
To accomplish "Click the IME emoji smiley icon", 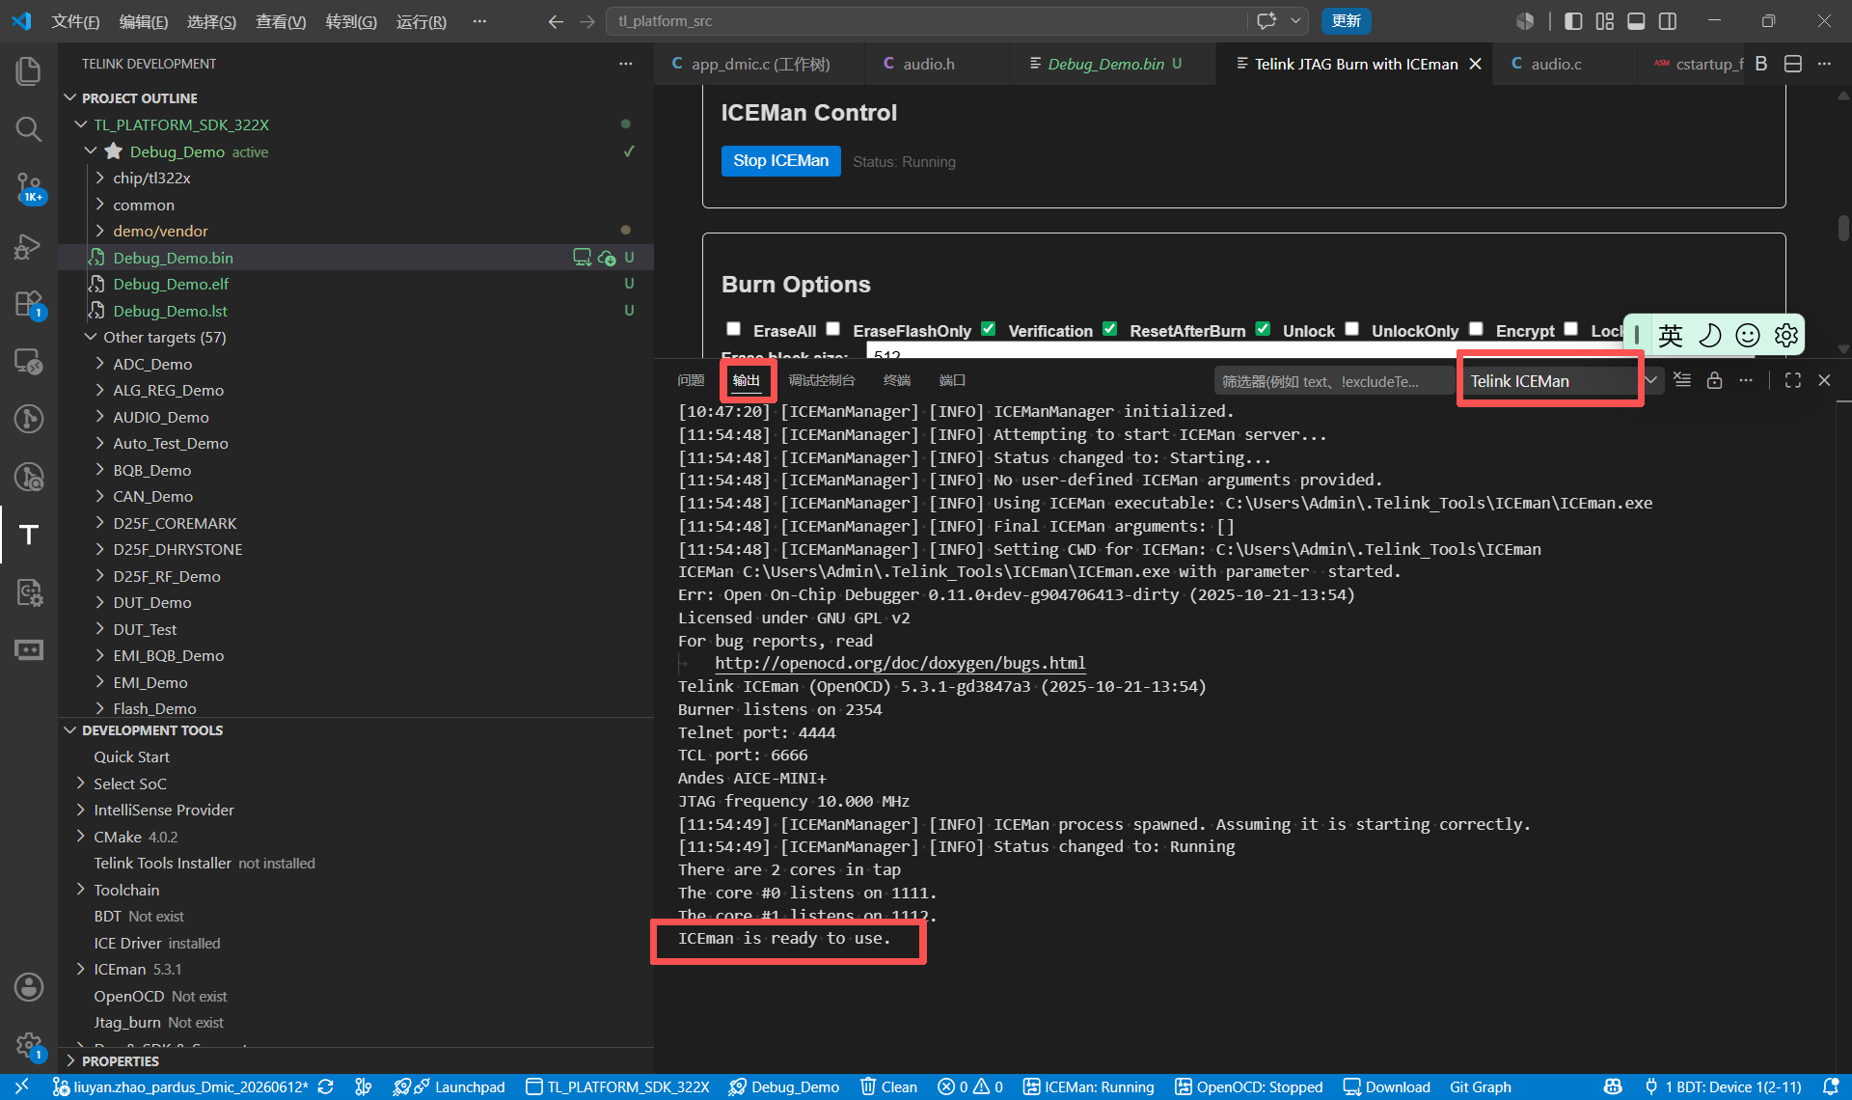I will 1748,335.
